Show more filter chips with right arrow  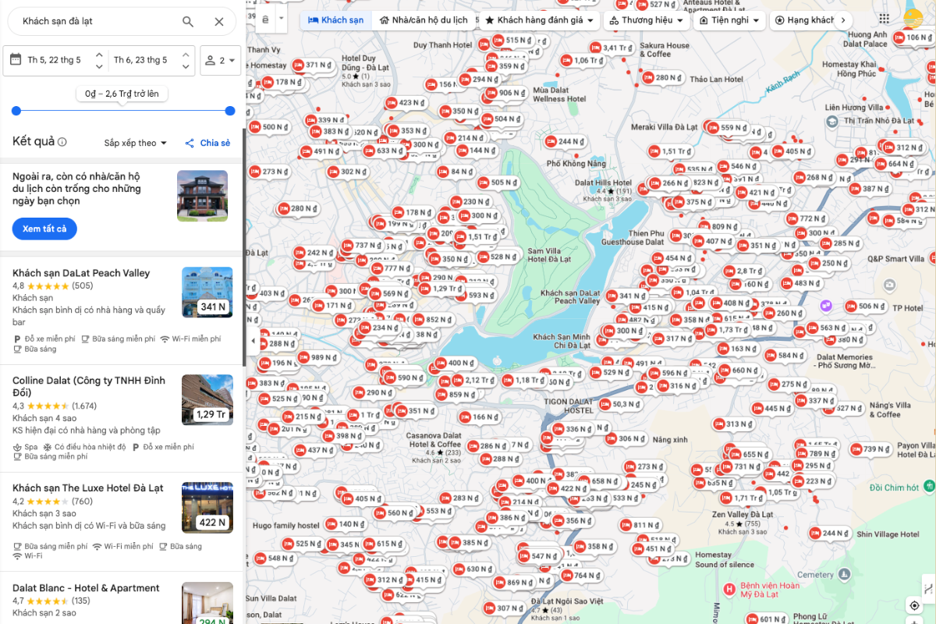842,20
